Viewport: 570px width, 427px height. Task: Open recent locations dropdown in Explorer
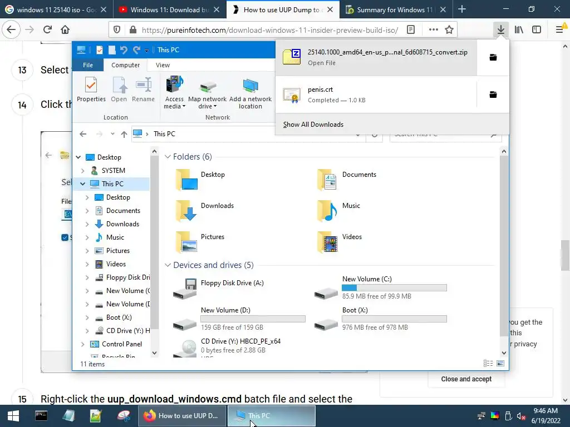[x=112, y=134]
